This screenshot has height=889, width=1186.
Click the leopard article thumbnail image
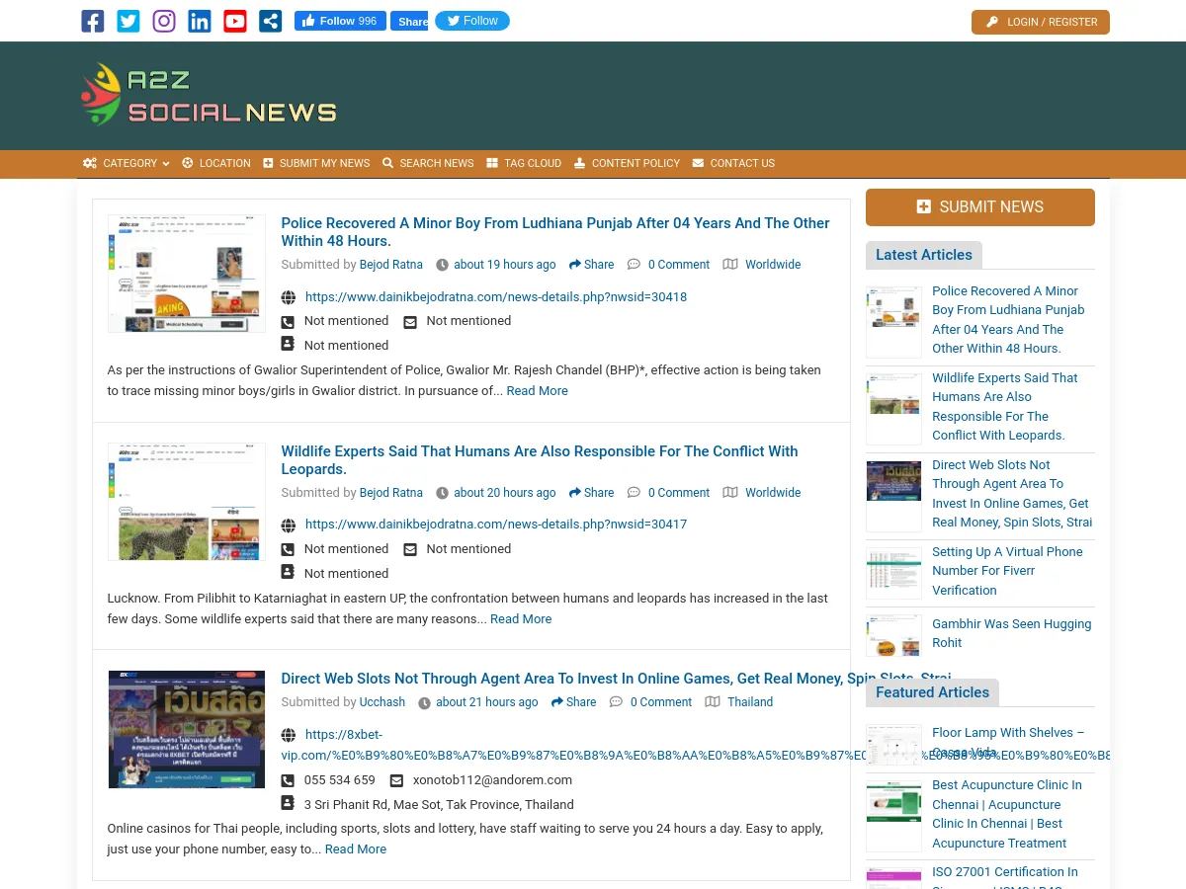tap(186, 501)
